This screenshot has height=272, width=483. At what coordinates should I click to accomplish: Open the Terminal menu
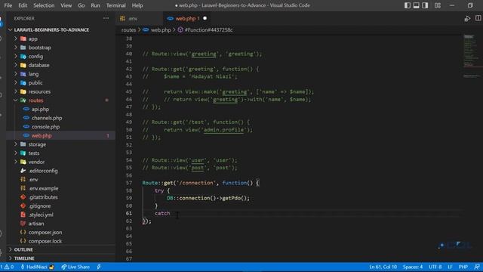click(x=115, y=5)
